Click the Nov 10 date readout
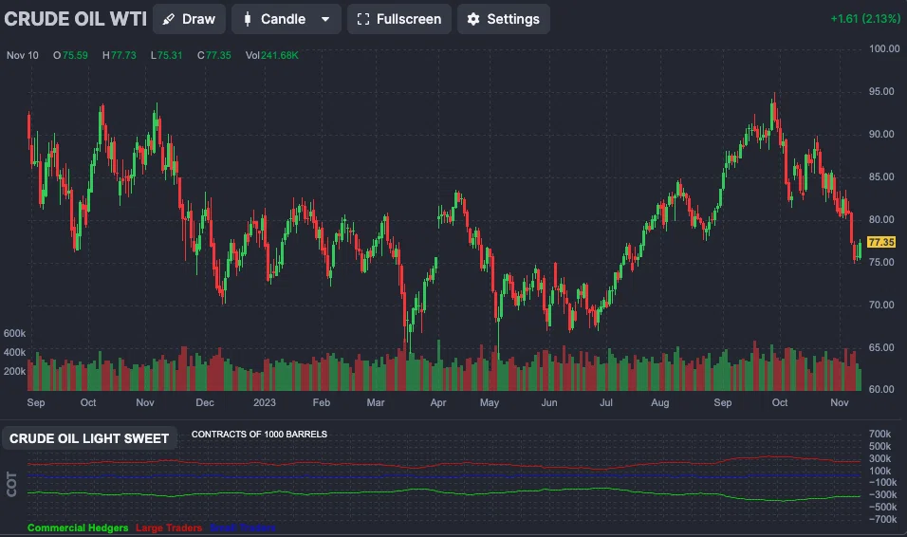907x537 pixels. [x=23, y=56]
